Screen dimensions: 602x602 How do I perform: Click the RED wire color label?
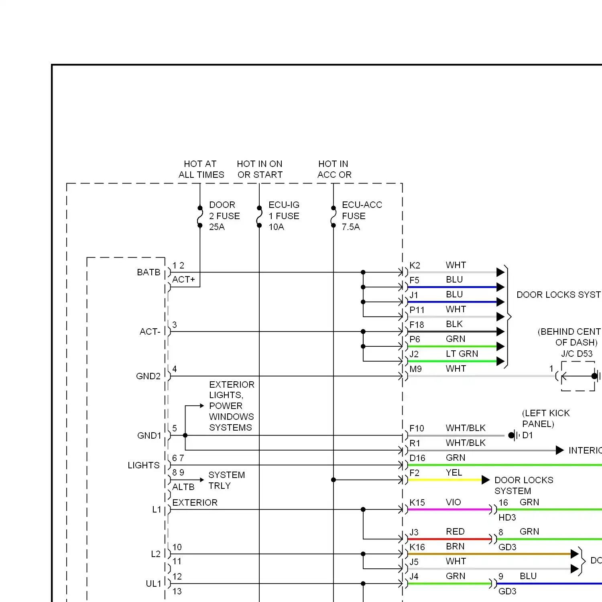[x=455, y=532]
